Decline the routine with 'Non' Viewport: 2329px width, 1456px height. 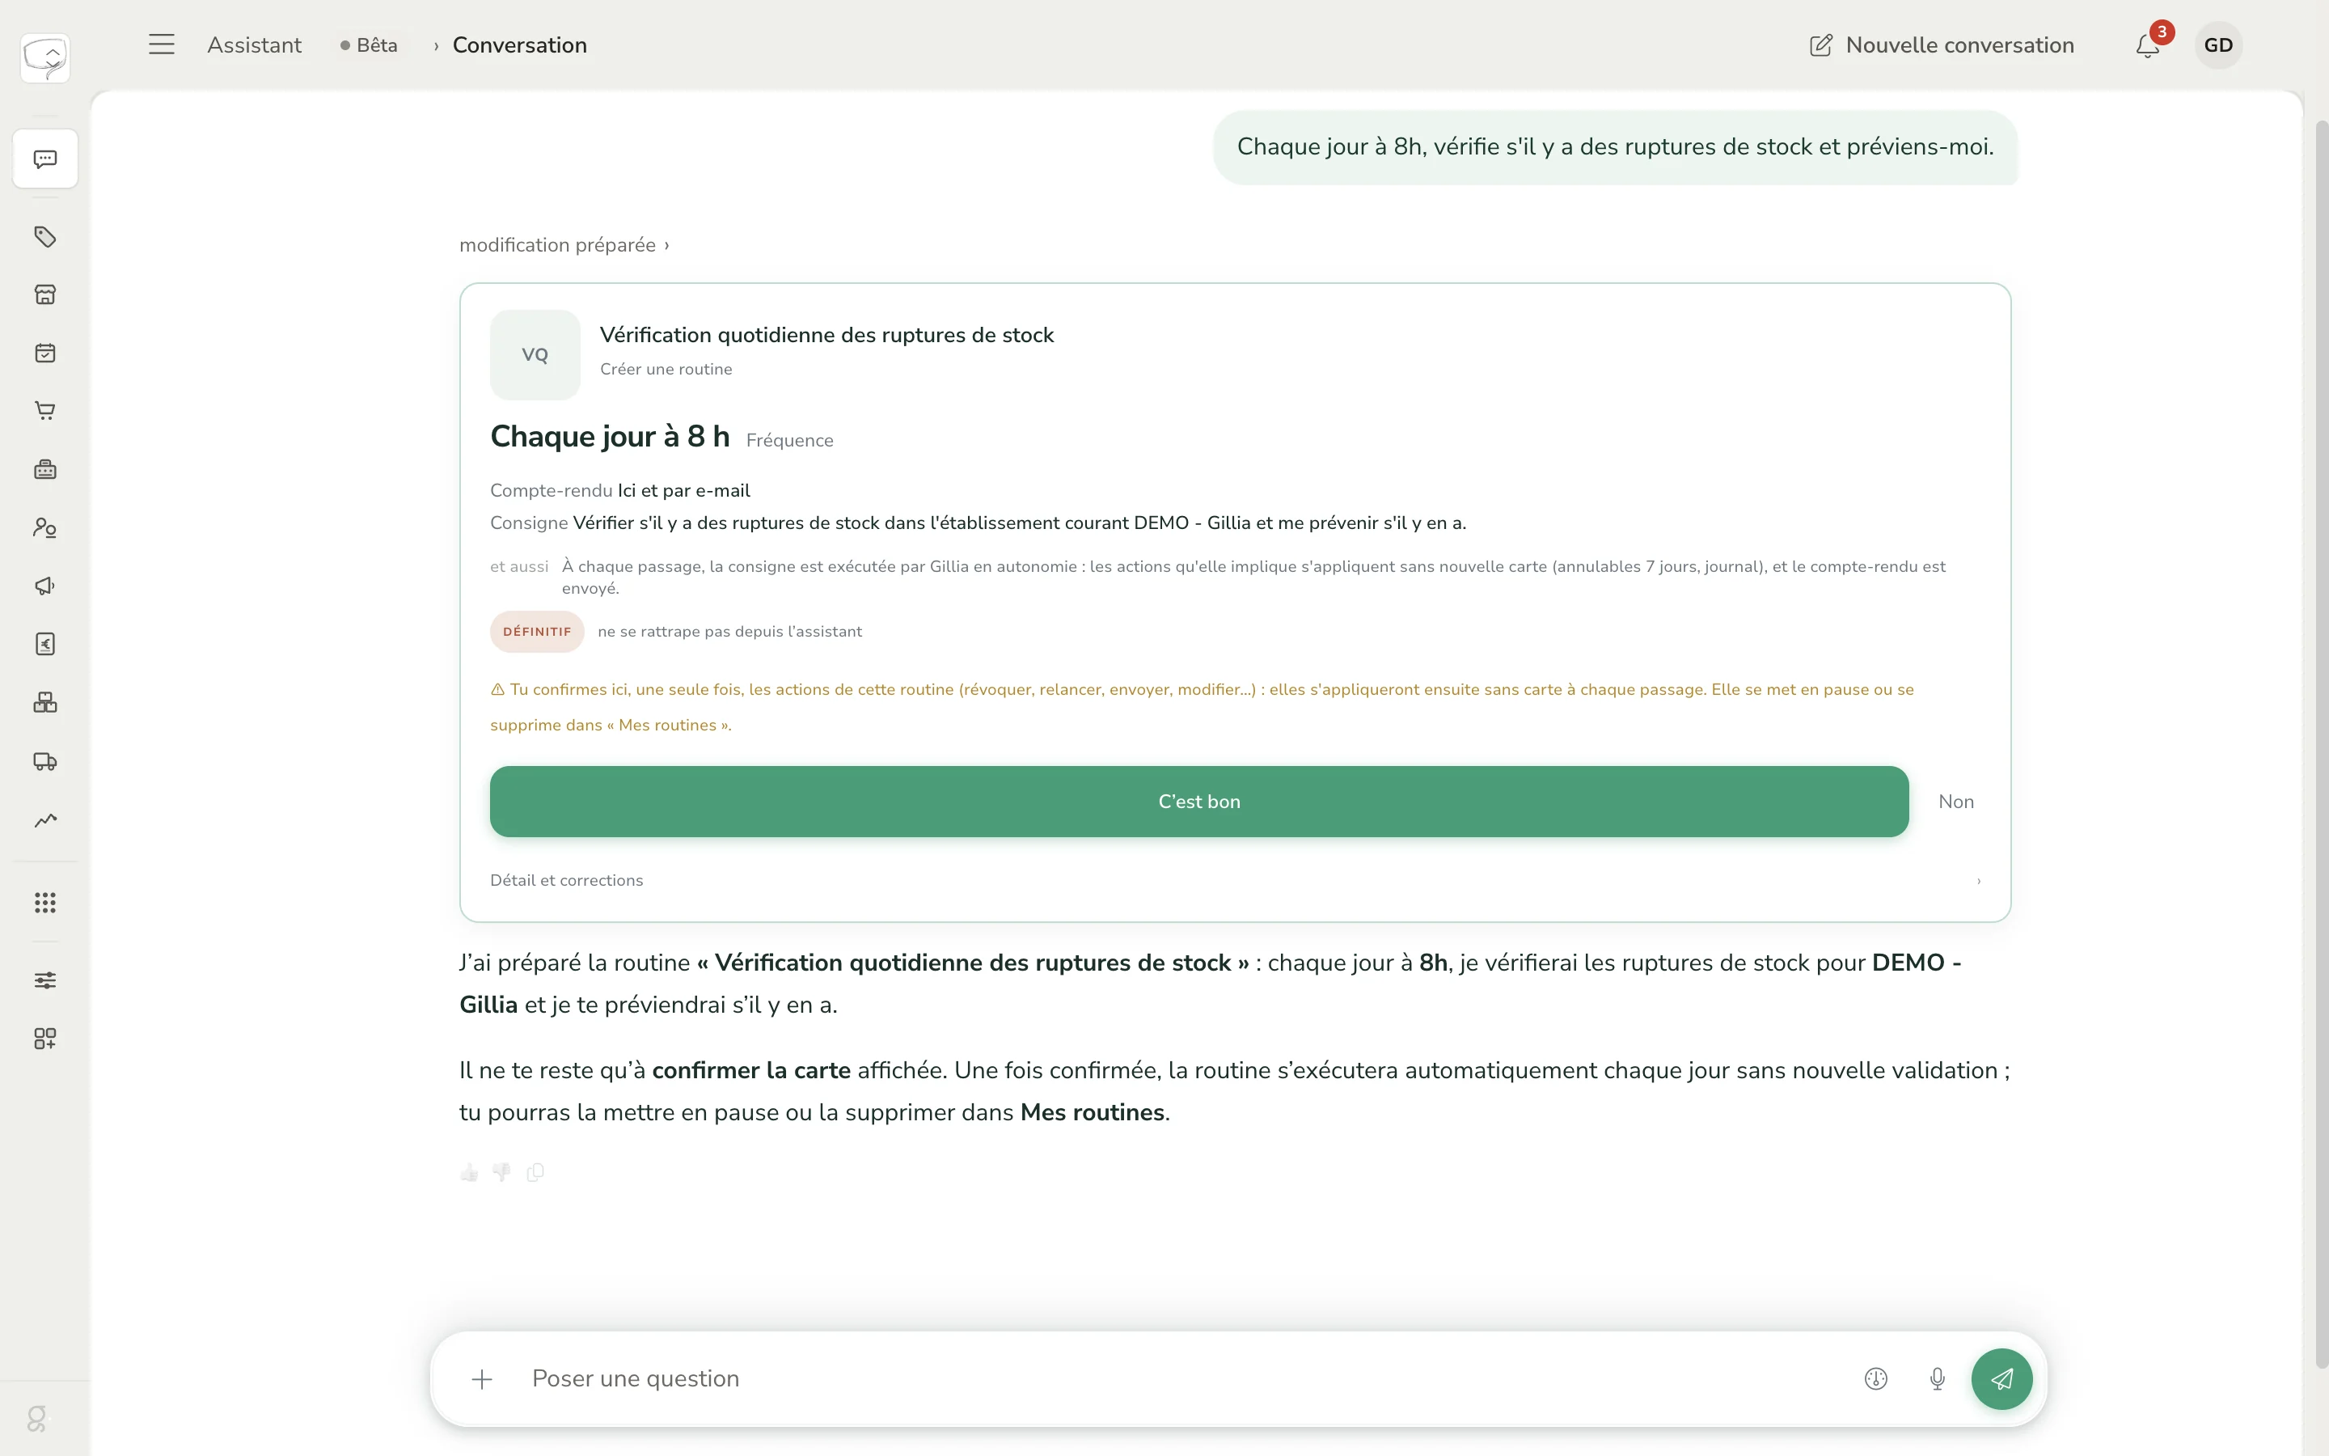point(1955,801)
